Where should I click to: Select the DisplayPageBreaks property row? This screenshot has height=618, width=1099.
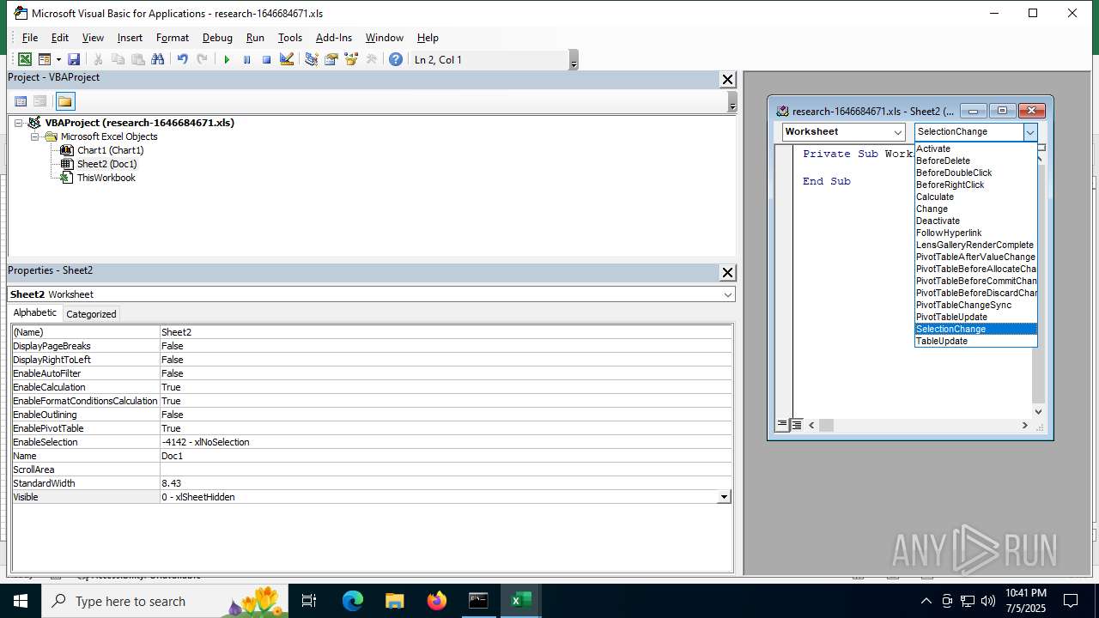click(372, 346)
